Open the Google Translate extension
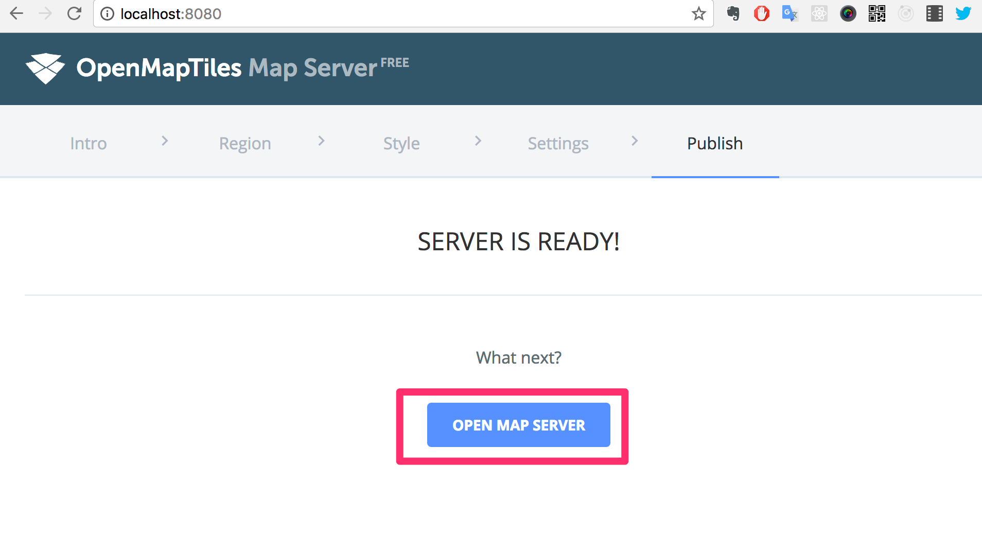Viewport: 982px width, 550px height. (x=790, y=13)
